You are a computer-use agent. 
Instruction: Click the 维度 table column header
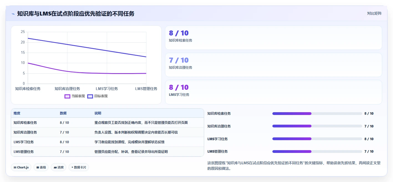tap(17, 113)
